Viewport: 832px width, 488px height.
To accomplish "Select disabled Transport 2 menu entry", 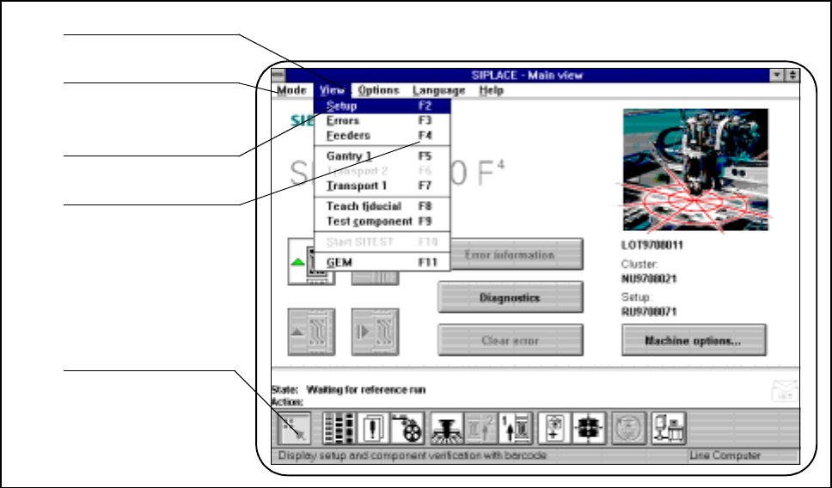I will click(382, 171).
